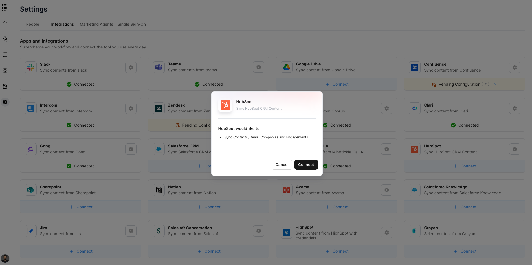The width and height of the screenshot is (532, 265).
Task: Open the app grid launcher icon
Action: 5,7
